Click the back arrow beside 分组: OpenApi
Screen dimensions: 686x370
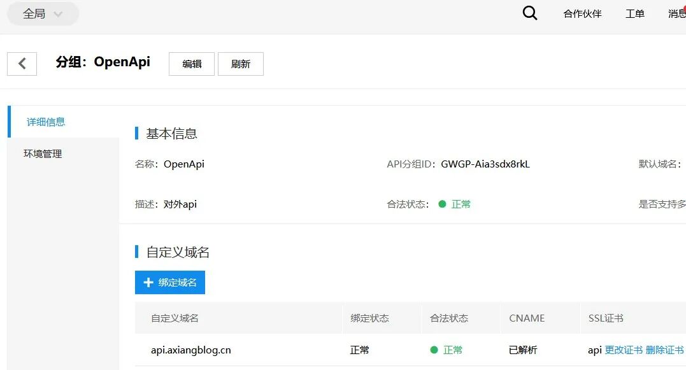pos(22,63)
